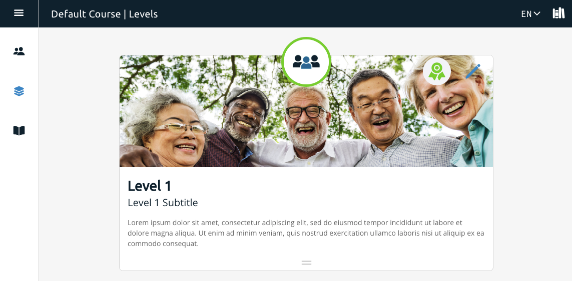Click the Default Course | Levels title

tap(104, 14)
